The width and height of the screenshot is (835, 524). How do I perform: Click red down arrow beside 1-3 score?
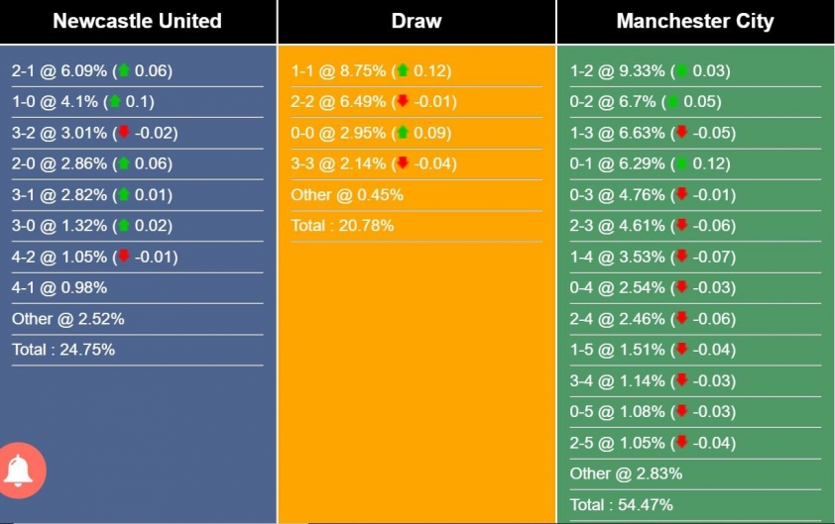coord(681,133)
